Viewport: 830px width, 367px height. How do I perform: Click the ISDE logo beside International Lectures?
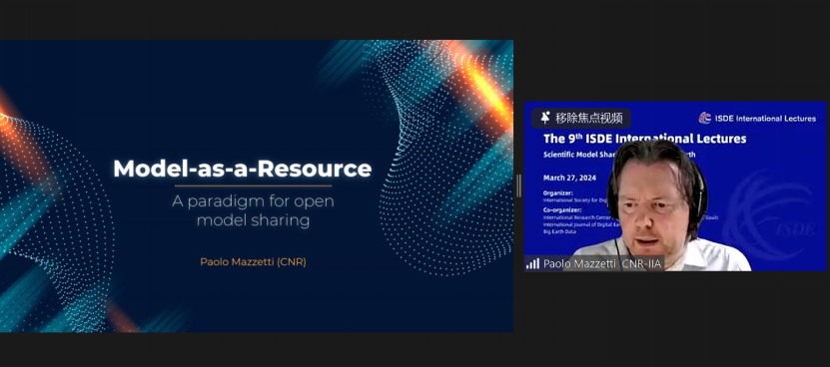pyautogui.click(x=704, y=118)
